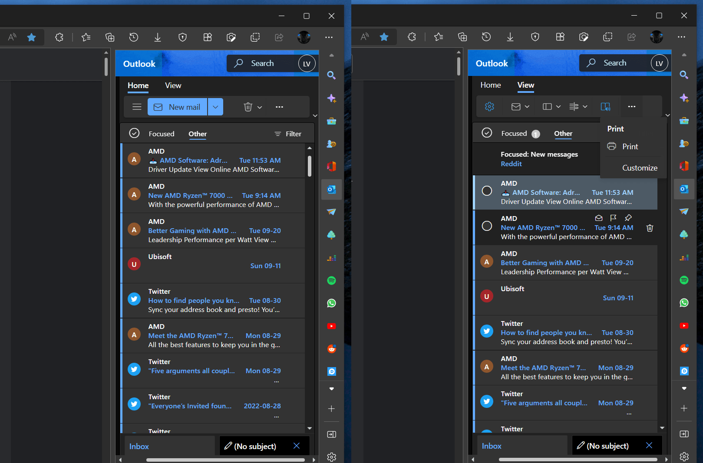Mark New AMD Ryzen 7000 message as read or unread
Image resolution: width=703 pixels, height=463 pixels.
tap(598, 218)
